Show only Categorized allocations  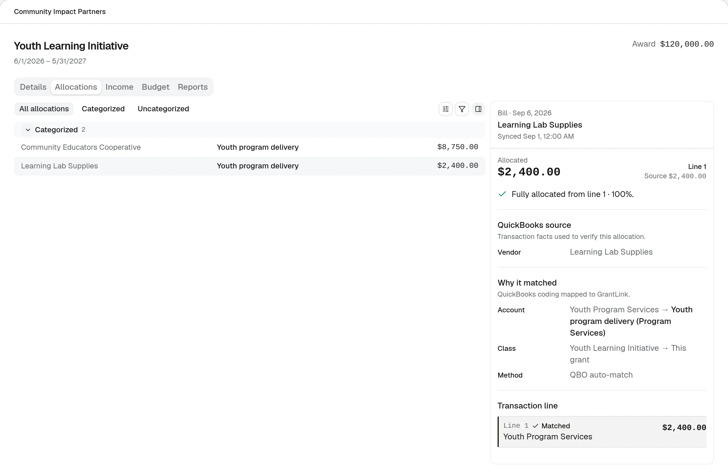(103, 109)
